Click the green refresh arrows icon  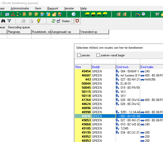click(53, 21)
